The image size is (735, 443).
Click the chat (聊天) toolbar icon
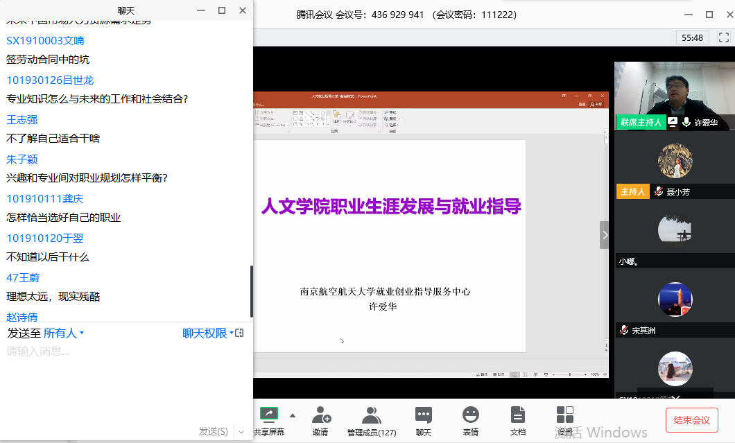tap(423, 415)
